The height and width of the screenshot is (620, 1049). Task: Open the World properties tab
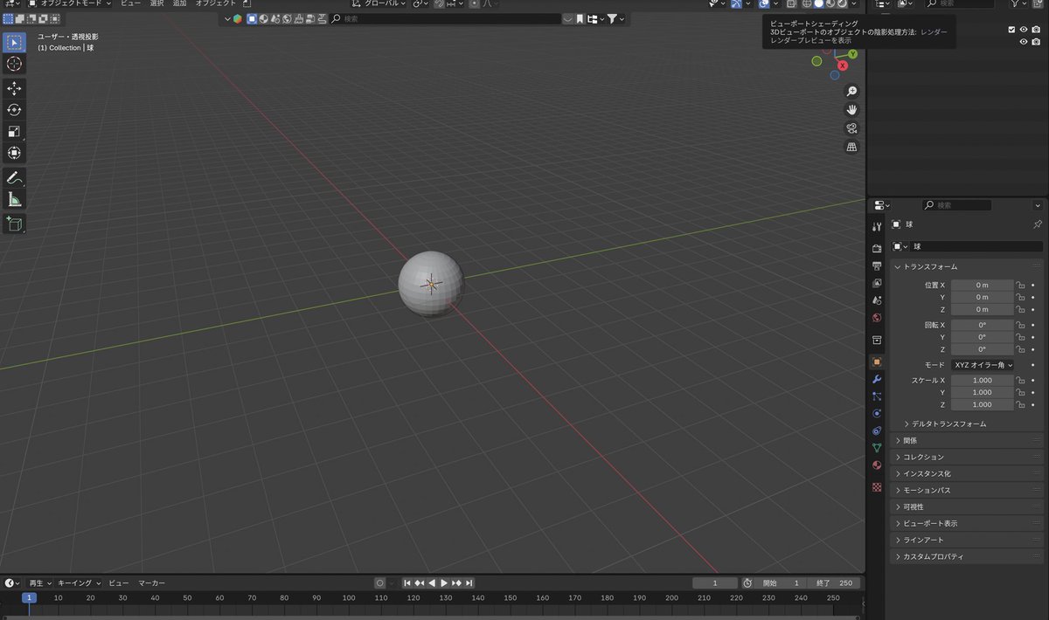point(877,318)
